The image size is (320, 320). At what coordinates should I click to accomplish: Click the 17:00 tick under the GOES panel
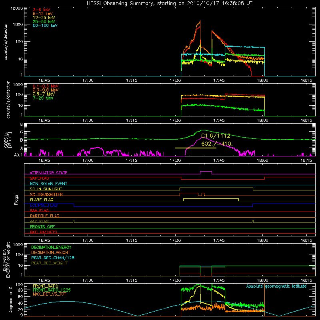pyautogui.click(x=88, y=160)
